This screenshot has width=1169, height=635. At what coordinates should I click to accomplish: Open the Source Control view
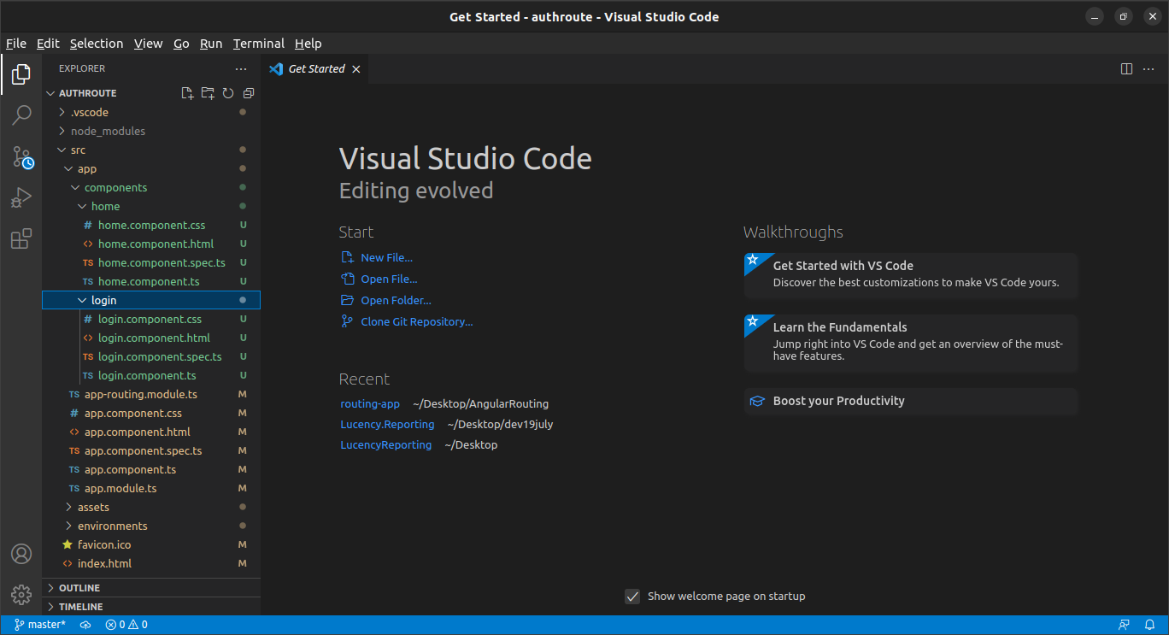[x=21, y=156]
